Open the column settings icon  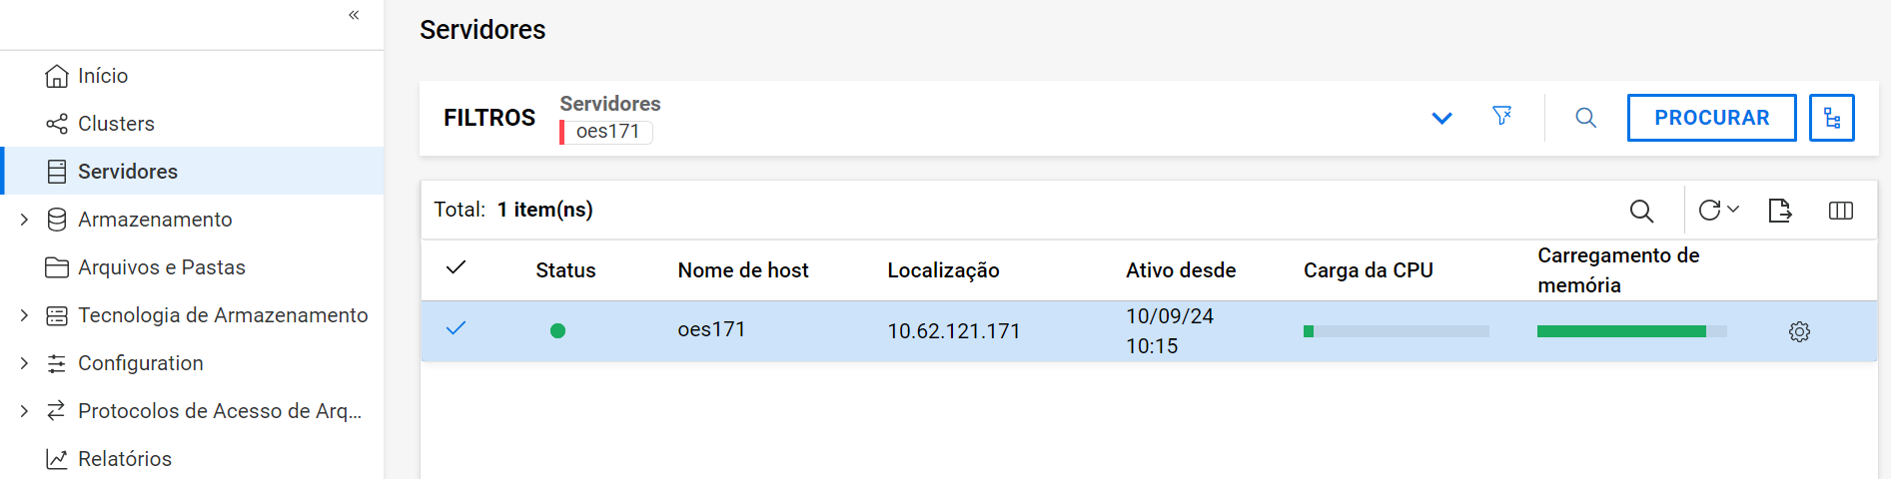(1840, 211)
